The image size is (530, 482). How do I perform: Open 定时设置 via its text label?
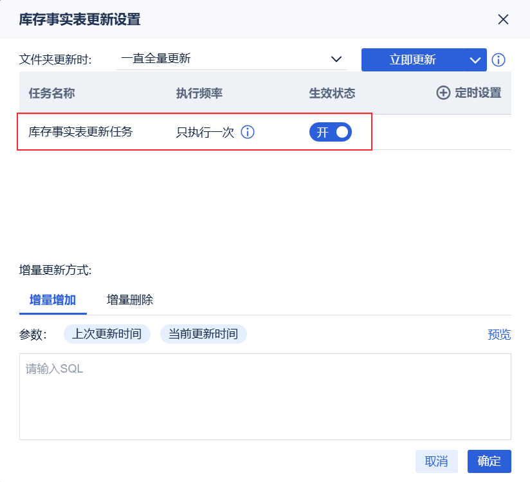point(478,93)
